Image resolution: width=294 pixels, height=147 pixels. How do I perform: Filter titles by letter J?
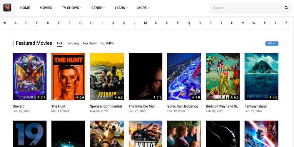(x=113, y=23)
